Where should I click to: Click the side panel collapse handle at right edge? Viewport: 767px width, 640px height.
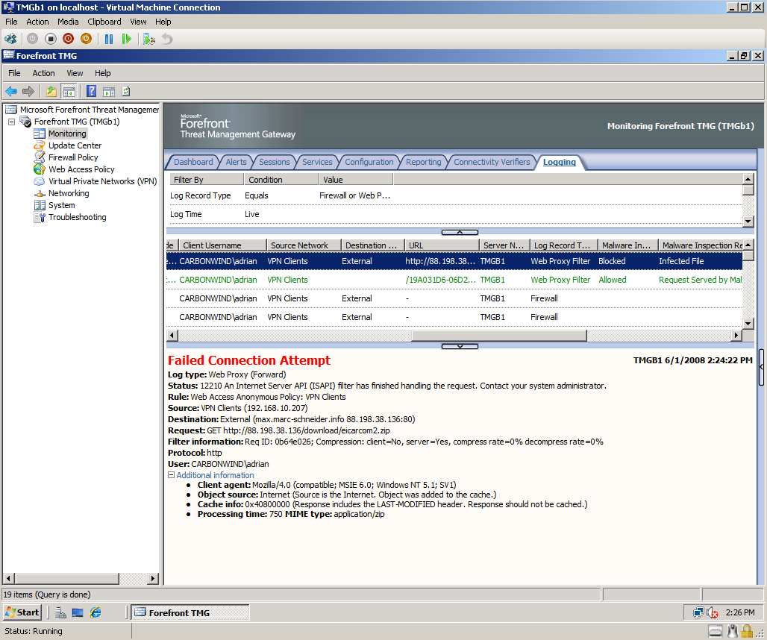click(x=761, y=367)
